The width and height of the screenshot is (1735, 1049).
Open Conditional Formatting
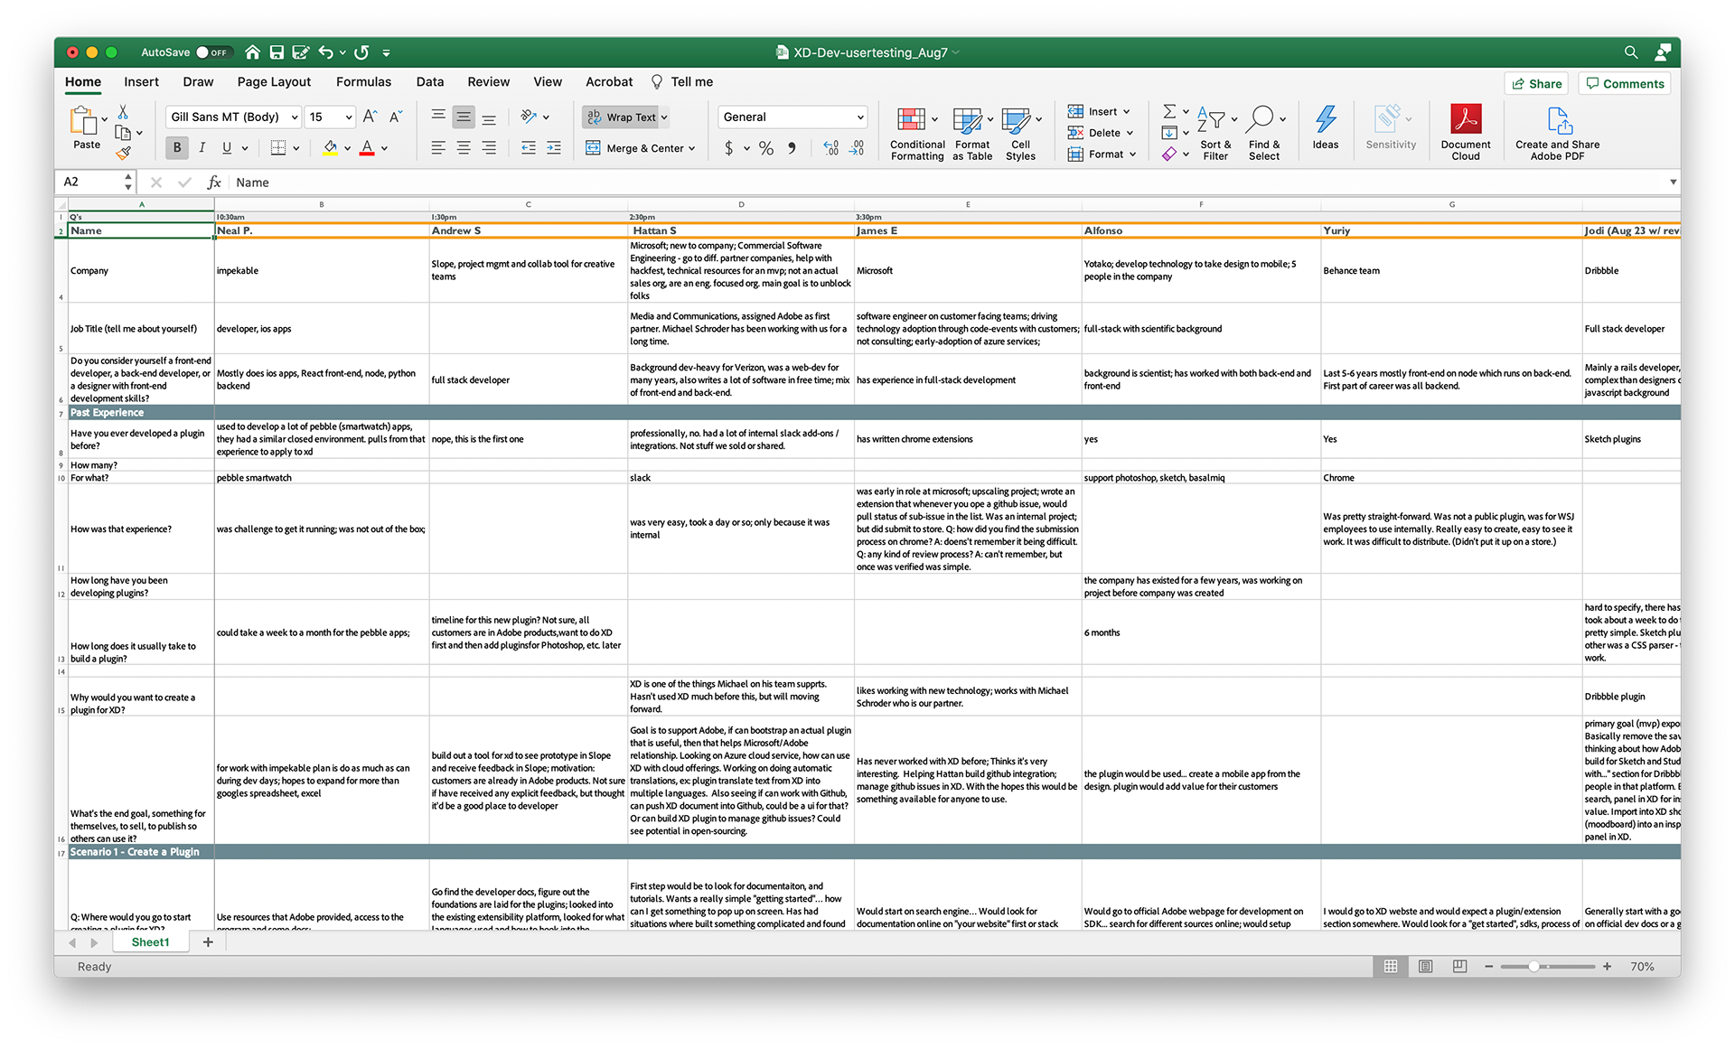pyautogui.click(x=916, y=134)
